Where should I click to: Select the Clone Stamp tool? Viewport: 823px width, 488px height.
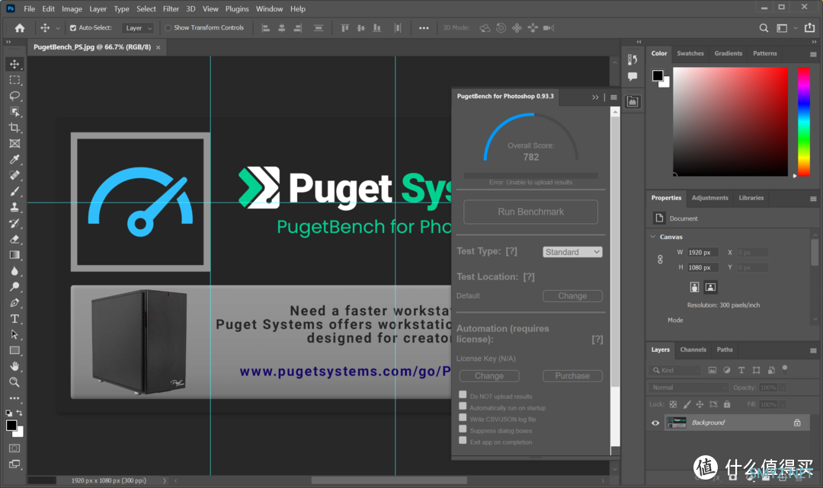(14, 207)
